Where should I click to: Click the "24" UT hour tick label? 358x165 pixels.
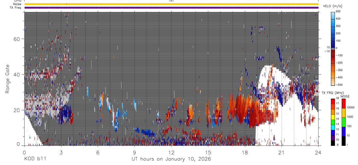[318, 152]
